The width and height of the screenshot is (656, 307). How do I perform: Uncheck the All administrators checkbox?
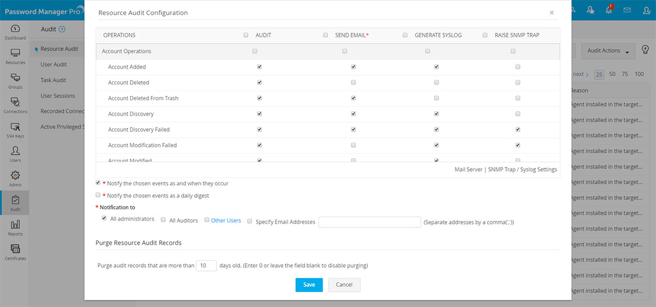[x=104, y=218]
